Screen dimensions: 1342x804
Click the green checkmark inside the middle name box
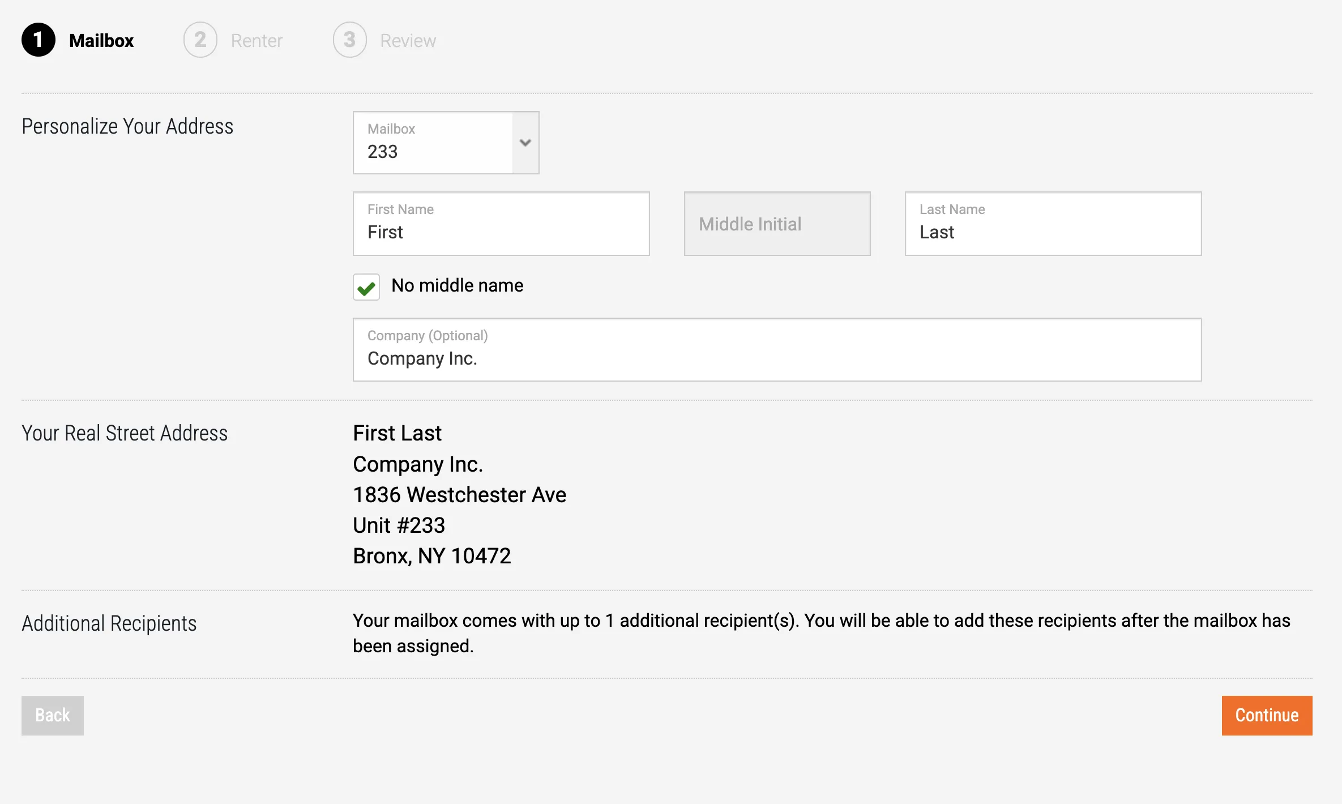[x=366, y=288]
